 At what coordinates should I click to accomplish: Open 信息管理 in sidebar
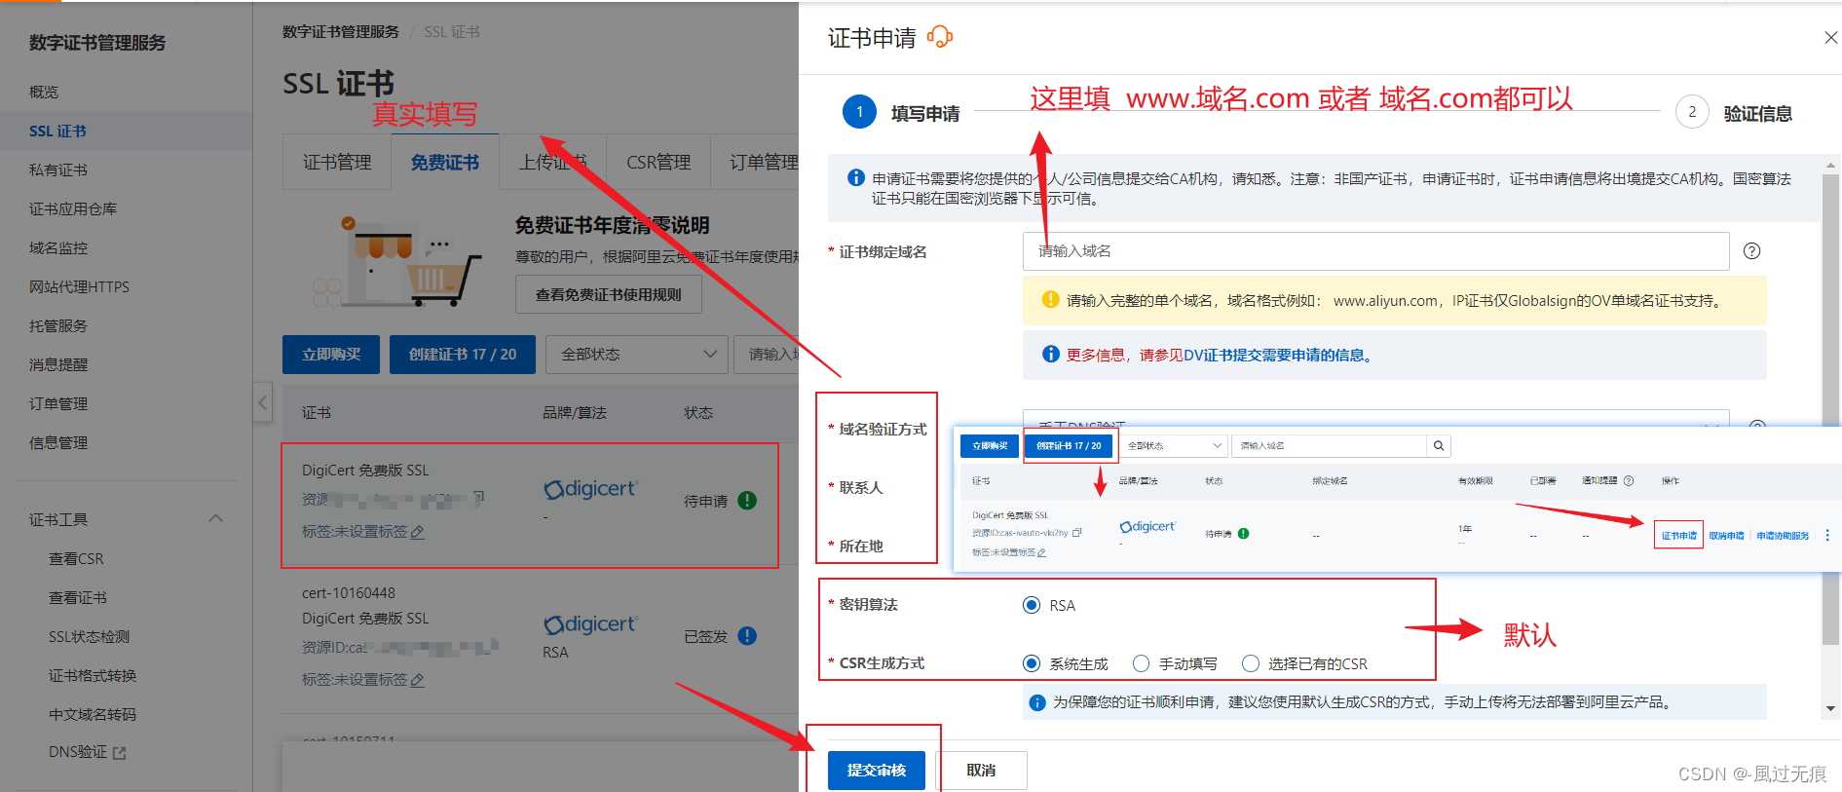tap(58, 442)
